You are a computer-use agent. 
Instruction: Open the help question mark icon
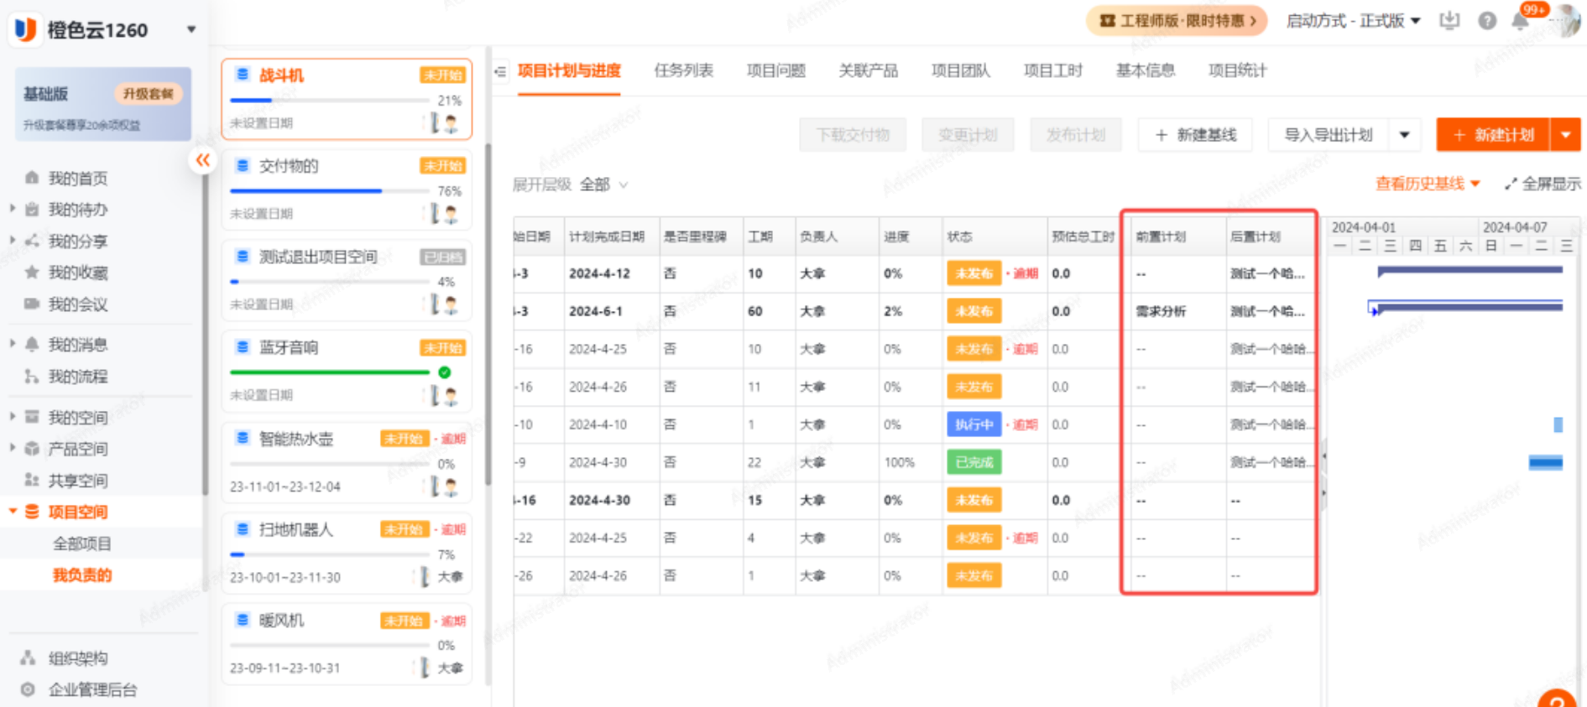pyautogui.click(x=1487, y=21)
